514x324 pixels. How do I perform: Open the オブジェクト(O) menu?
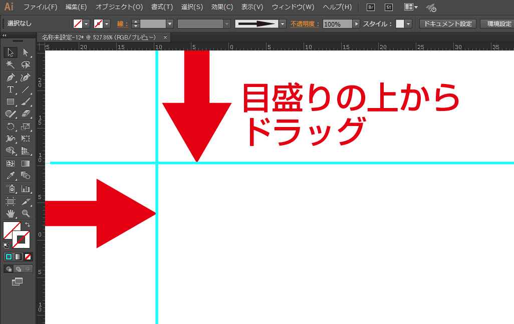click(x=119, y=7)
